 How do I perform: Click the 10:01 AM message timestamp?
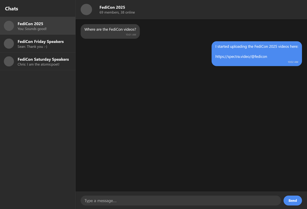point(131,35)
